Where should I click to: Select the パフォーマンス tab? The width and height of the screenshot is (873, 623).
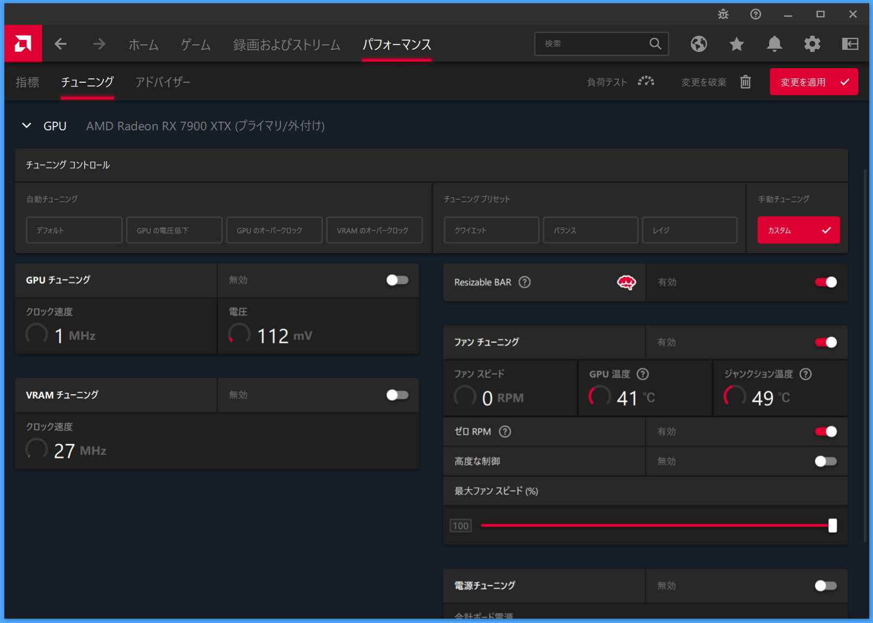[397, 44]
